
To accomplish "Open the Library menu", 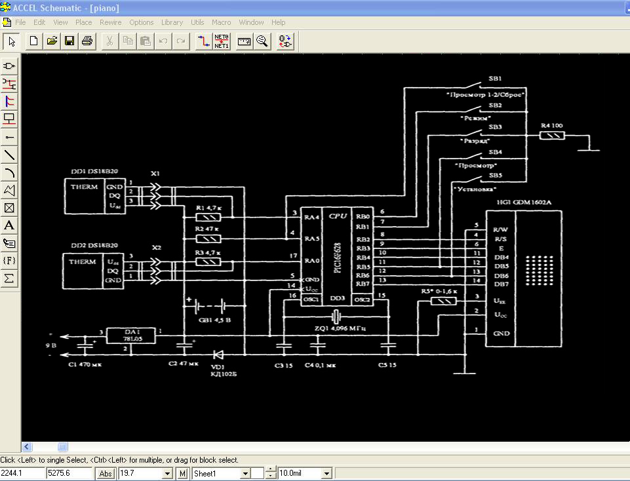I will (172, 22).
